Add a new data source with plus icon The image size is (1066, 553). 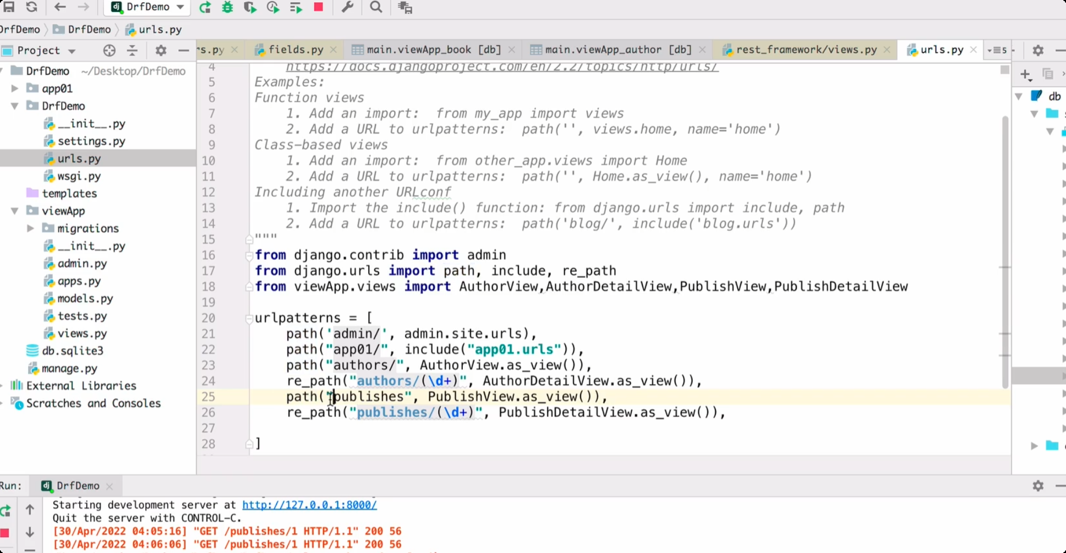coord(1025,74)
